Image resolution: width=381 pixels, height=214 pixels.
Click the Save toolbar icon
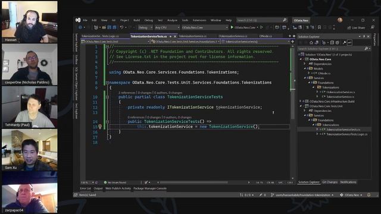pyautogui.click(x=109, y=27)
